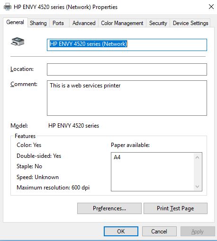
Task: Click 'Maximum resolution: 600 dpi' text
Action: coord(53,188)
